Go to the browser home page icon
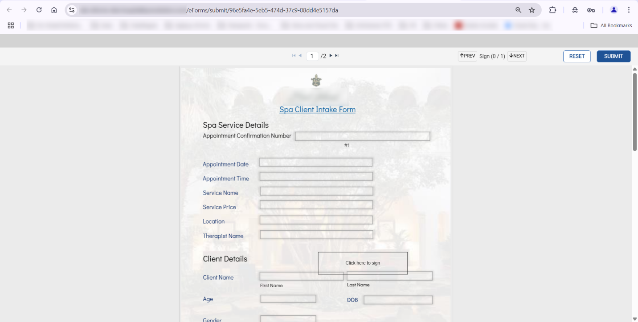The image size is (638, 322). click(x=54, y=10)
